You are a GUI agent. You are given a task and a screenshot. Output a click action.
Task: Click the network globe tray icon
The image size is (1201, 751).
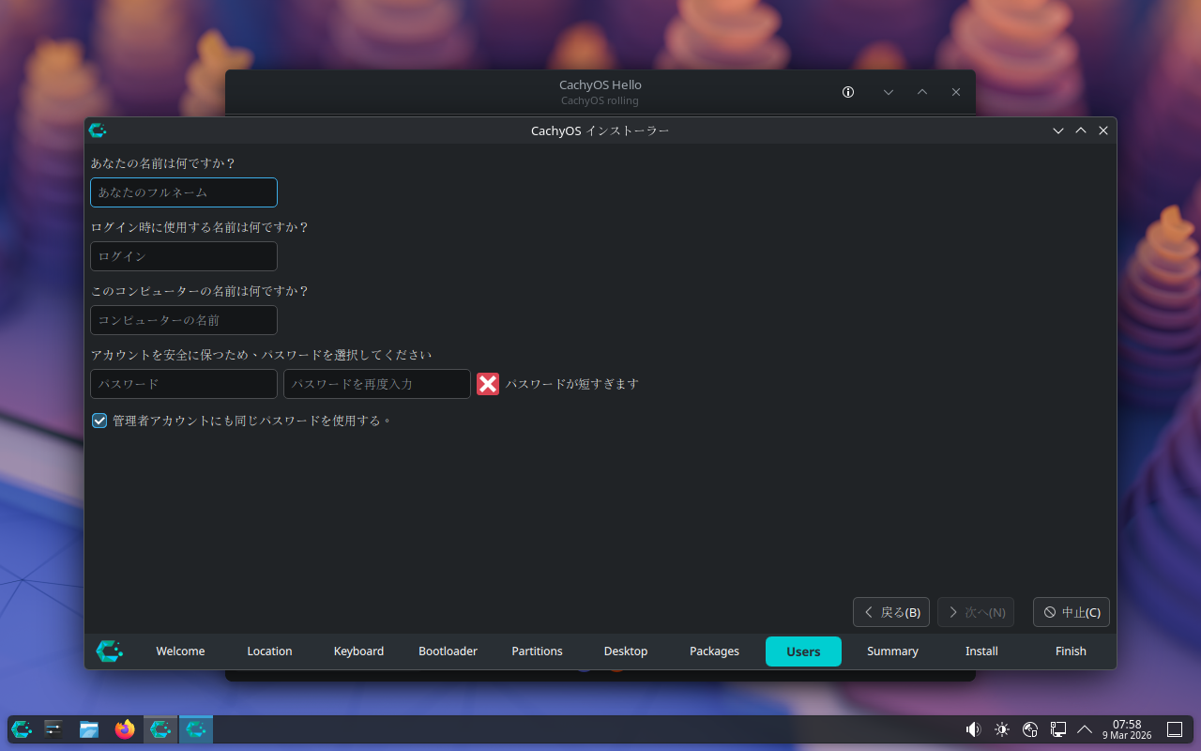click(x=1030, y=729)
